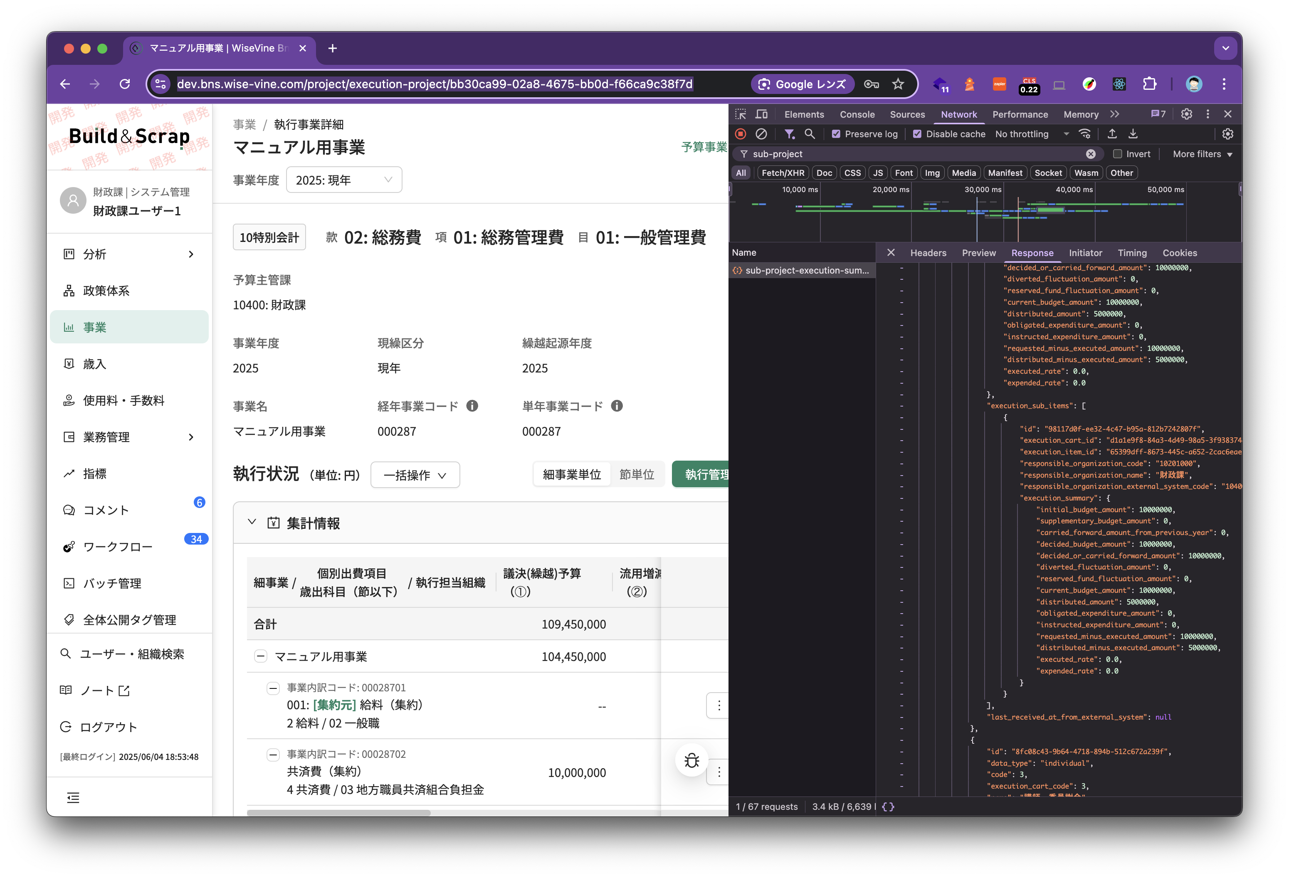The width and height of the screenshot is (1289, 878).
Task: Open DevTools main settings gear
Action: pyautogui.click(x=1186, y=114)
